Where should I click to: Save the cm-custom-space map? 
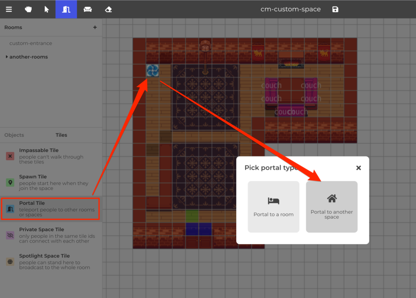[335, 9]
